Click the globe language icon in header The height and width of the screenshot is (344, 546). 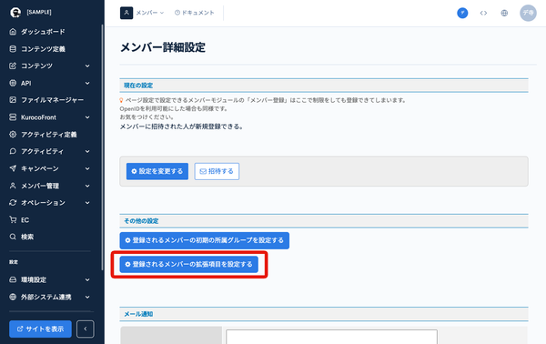click(x=504, y=13)
